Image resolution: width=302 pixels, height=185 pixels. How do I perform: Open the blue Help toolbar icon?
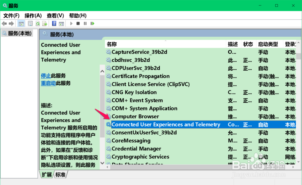point(54,24)
